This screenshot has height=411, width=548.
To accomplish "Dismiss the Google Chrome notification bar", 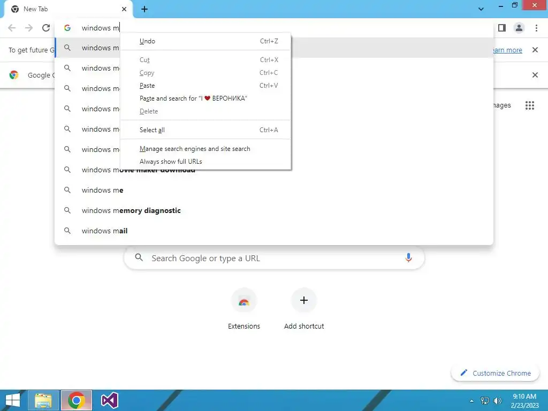I will (x=535, y=75).
